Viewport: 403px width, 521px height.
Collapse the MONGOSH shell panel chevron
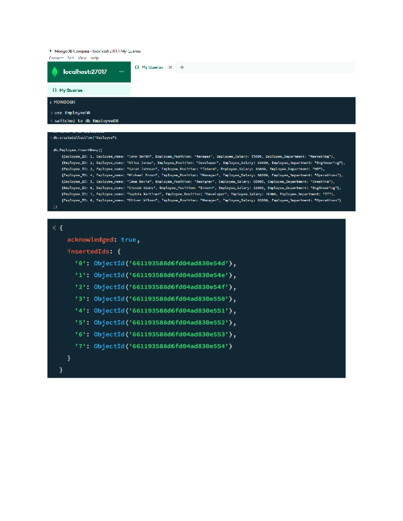click(x=51, y=102)
